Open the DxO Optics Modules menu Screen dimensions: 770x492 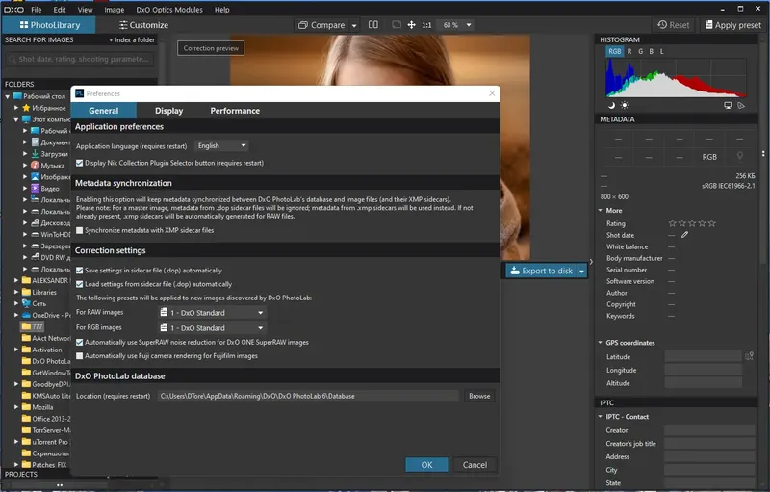point(169,10)
